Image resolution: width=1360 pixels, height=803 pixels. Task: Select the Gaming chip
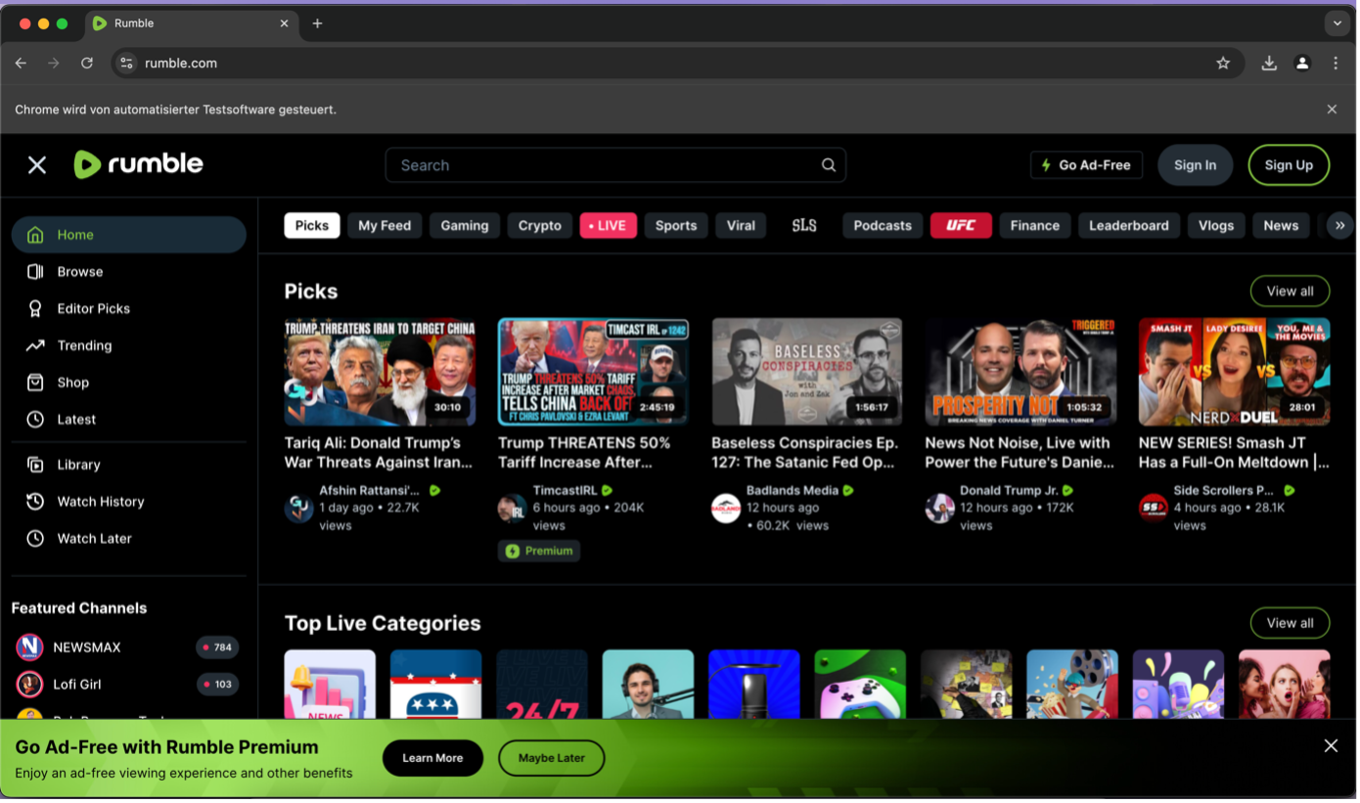click(x=465, y=226)
